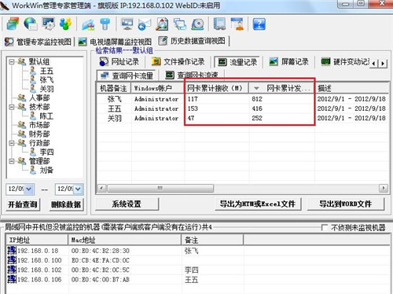Open the magnifier document search toolbar icon
Screen dimensions: 393x294
(x=162, y=24)
